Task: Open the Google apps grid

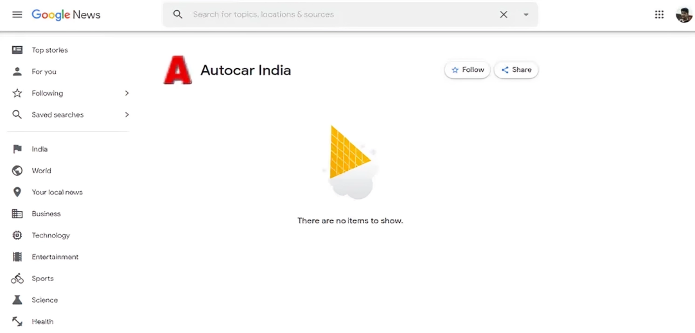Action: point(659,14)
